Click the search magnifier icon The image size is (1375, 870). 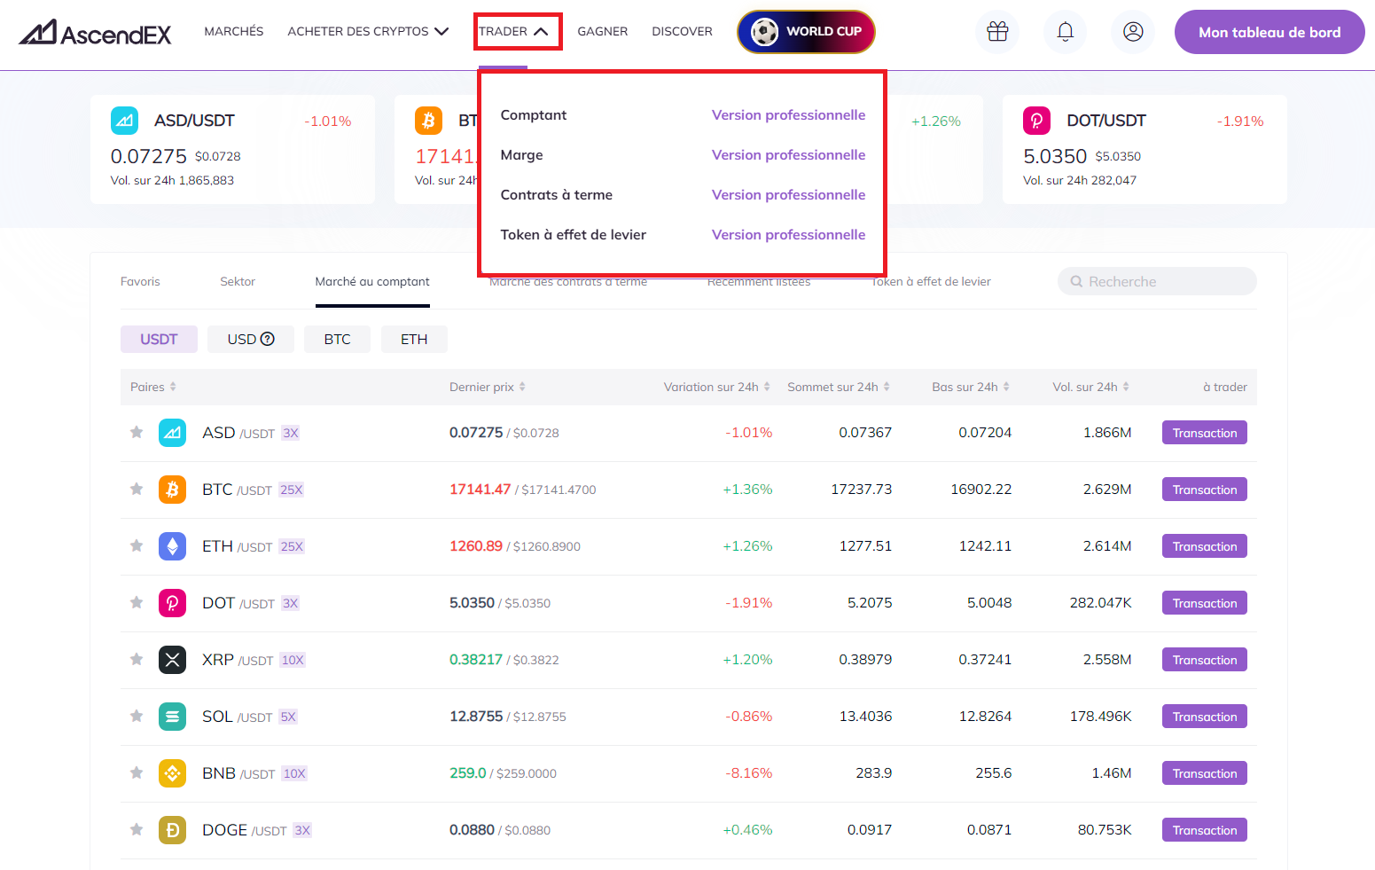point(1076,281)
